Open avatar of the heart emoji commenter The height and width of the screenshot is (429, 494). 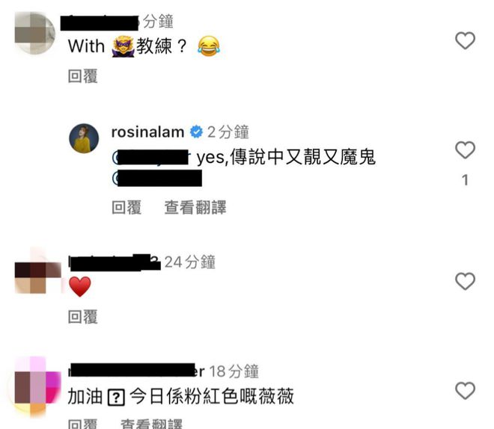tap(38, 273)
